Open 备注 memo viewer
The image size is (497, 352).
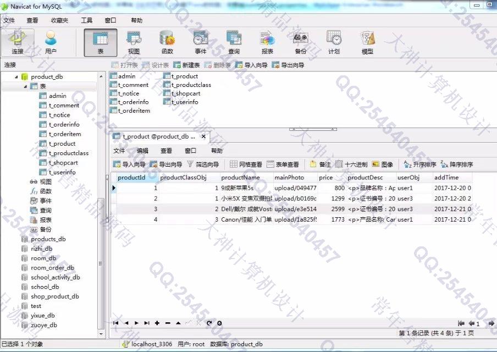point(321,164)
